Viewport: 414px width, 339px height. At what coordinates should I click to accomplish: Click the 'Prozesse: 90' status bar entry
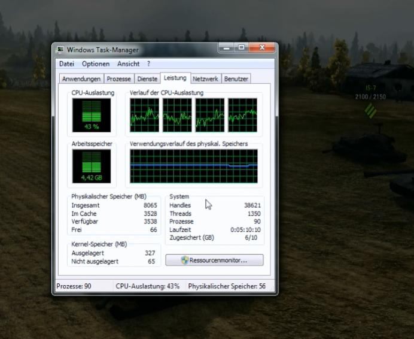click(74, 286)
